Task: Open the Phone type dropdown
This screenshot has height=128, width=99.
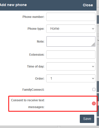Action: [71, 29]
